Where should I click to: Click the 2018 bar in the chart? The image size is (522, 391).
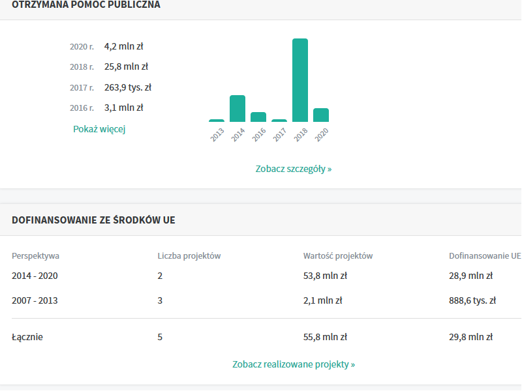coord(300,80)
